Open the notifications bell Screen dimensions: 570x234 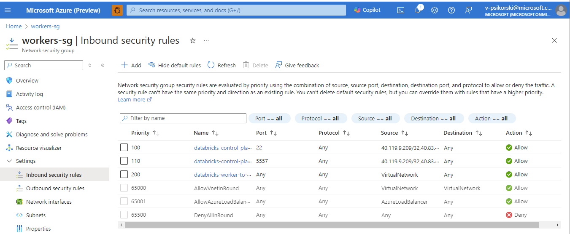point(418,10)
